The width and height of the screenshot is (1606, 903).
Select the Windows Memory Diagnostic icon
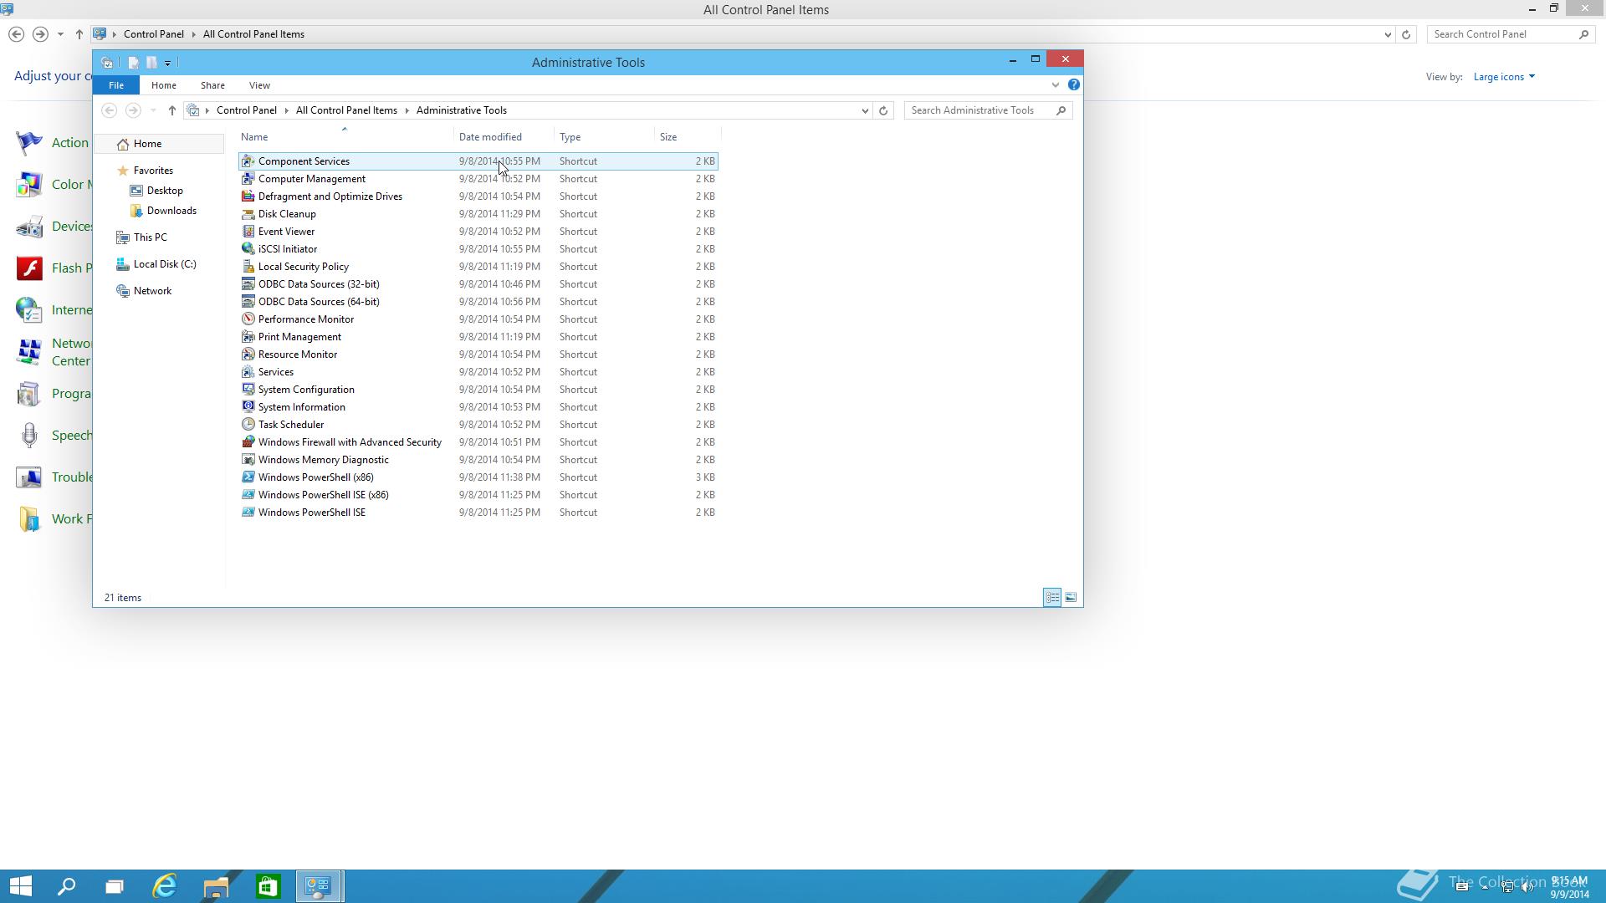click(248, 460)
